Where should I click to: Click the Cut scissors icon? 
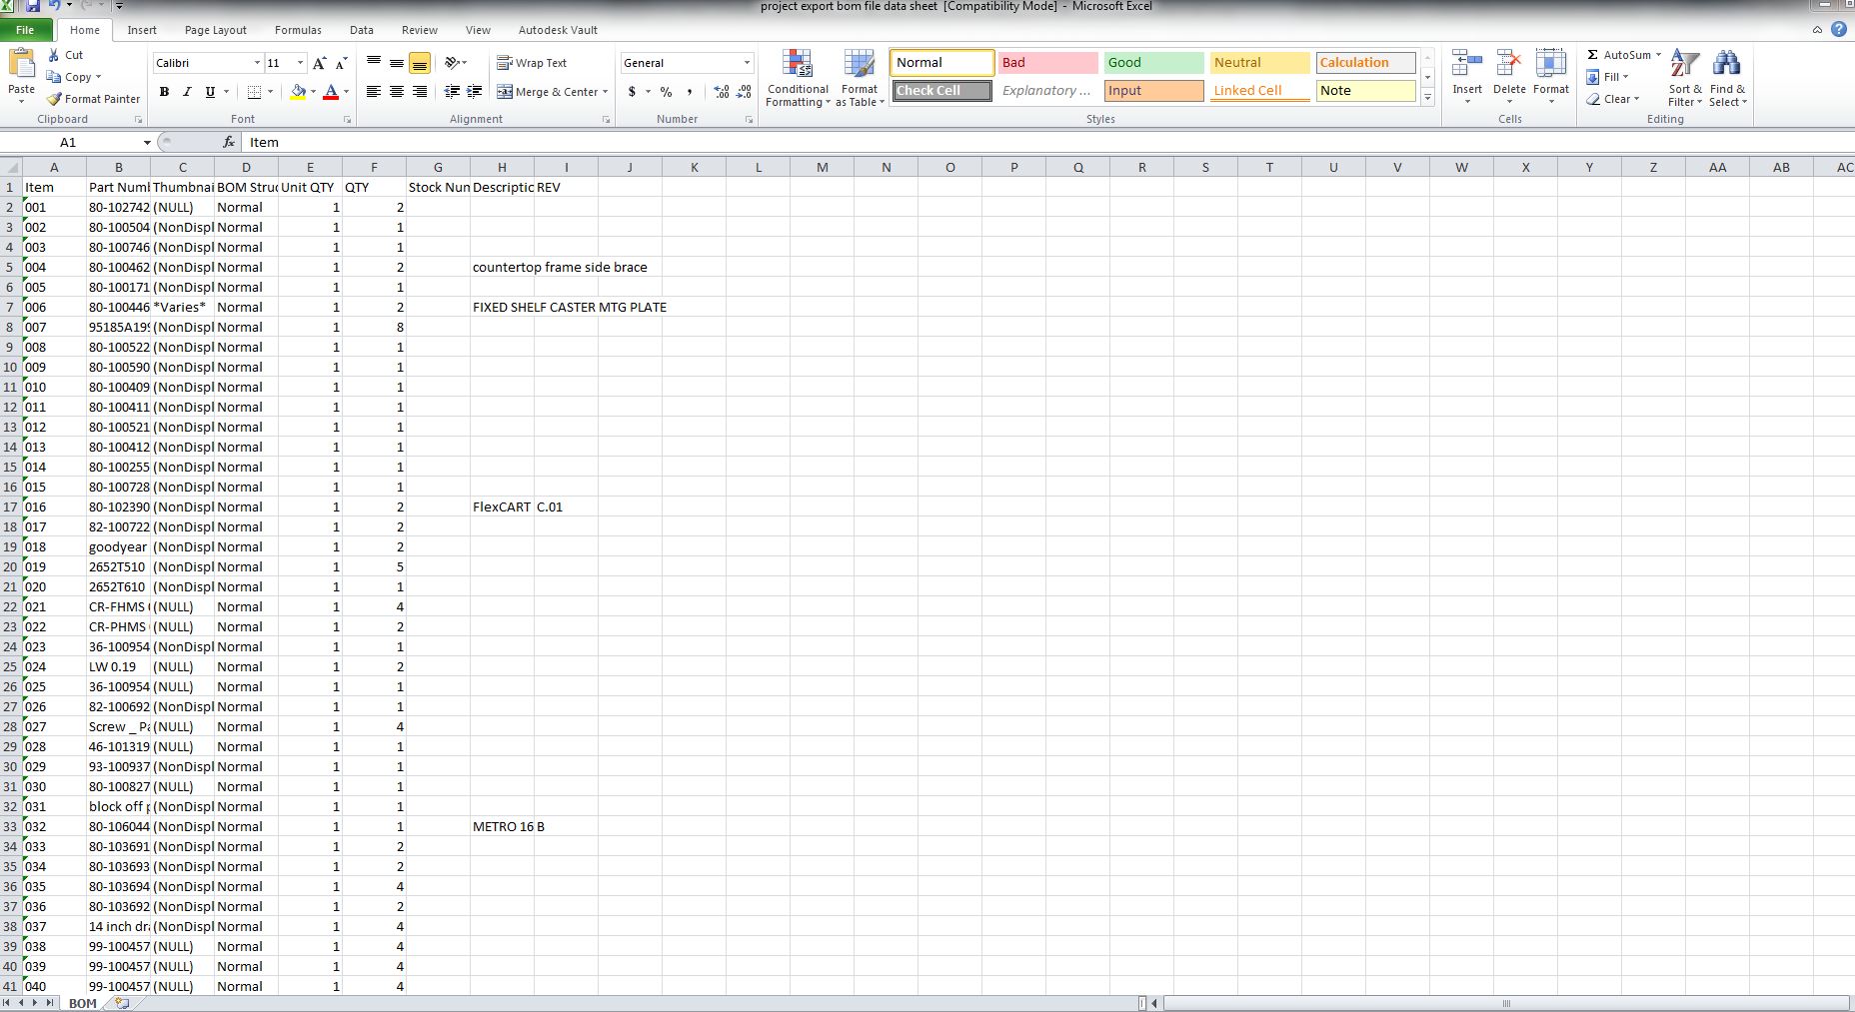[54, 55]
